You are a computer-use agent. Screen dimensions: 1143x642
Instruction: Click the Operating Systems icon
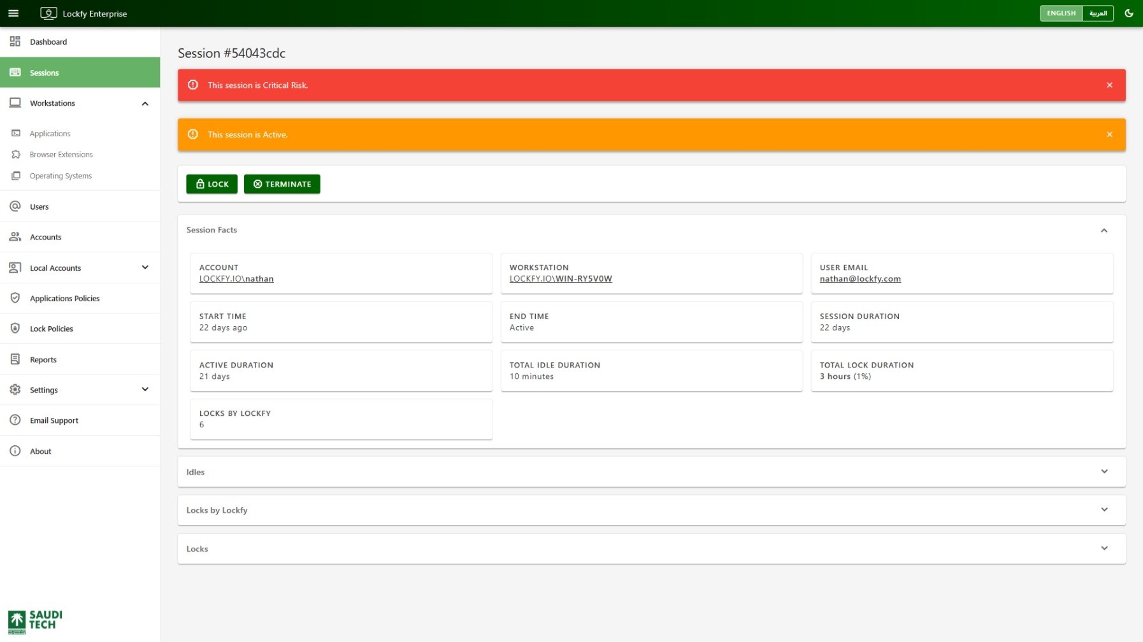click(x=16, y=176)
